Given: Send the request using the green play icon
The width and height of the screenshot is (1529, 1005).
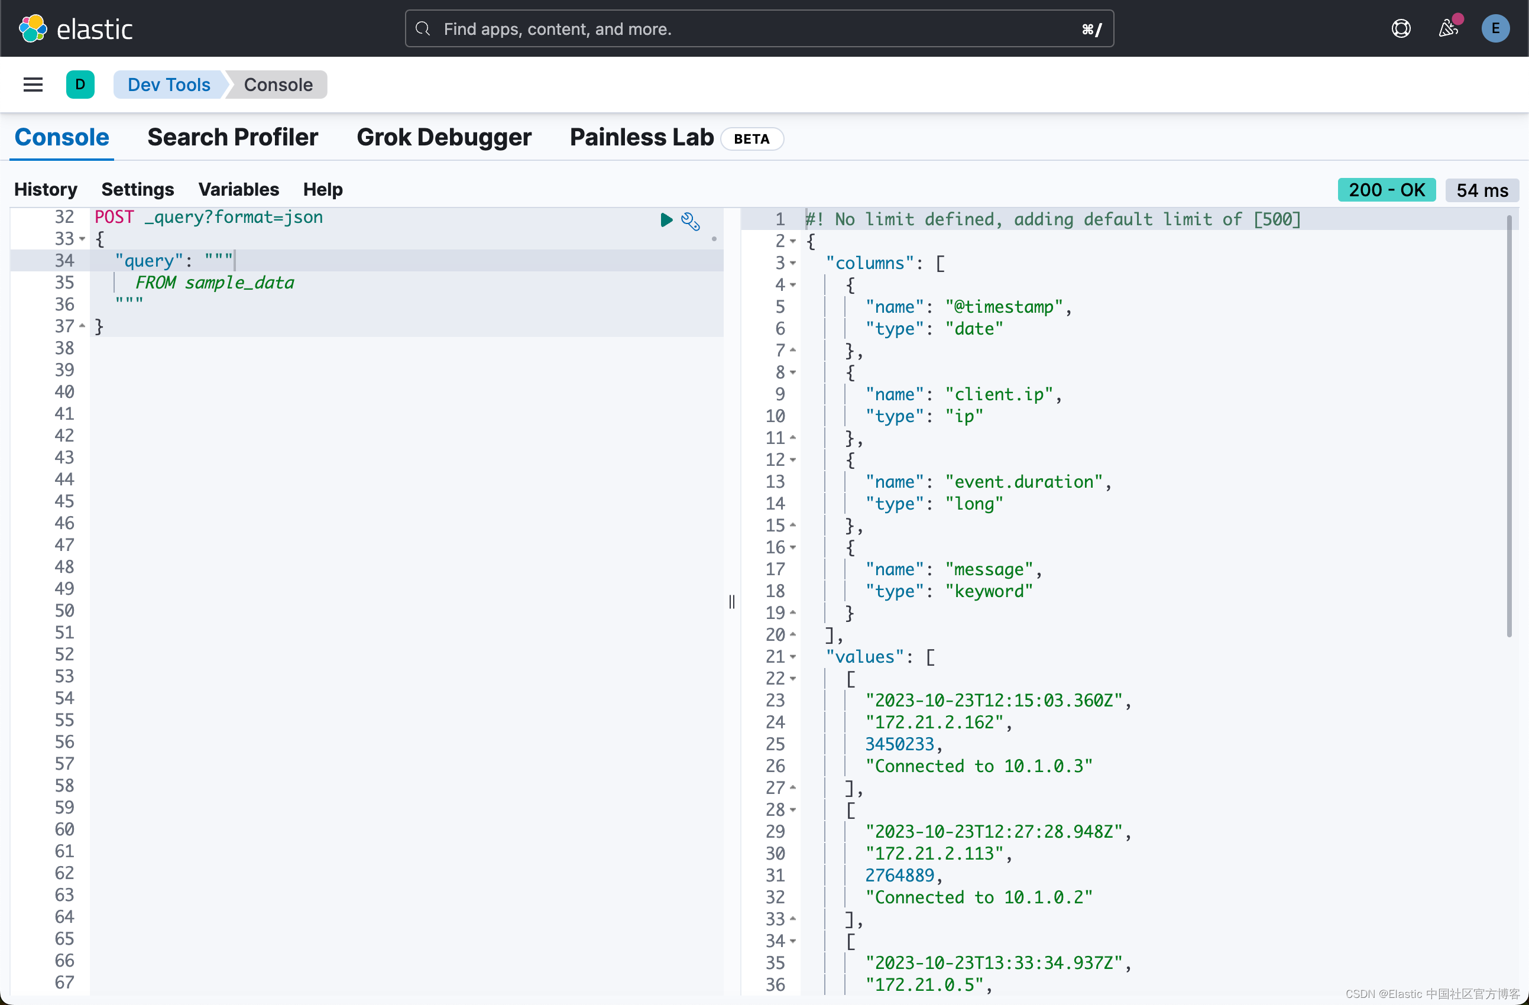Looking at the screenshot, I should tap(666, 221).
